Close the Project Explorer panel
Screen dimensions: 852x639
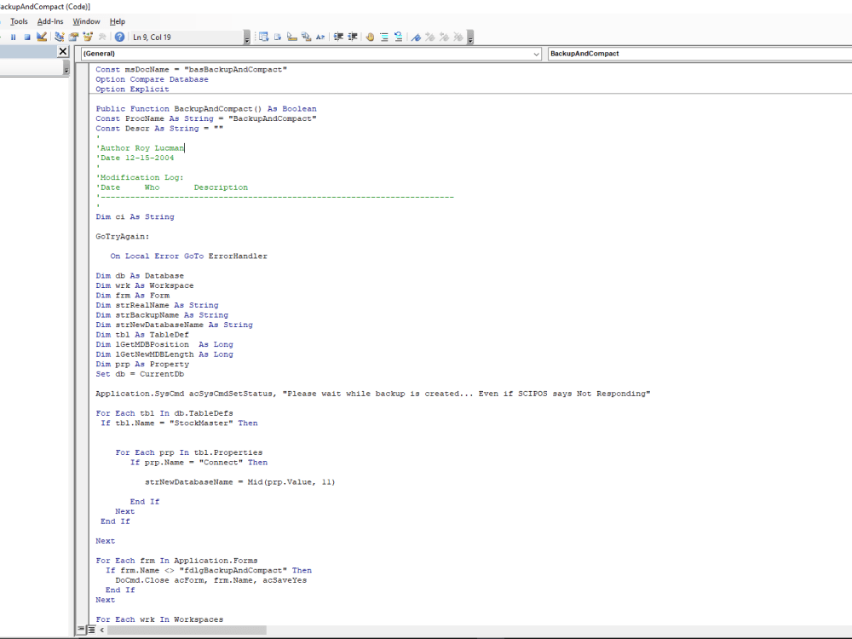(64, 51)
